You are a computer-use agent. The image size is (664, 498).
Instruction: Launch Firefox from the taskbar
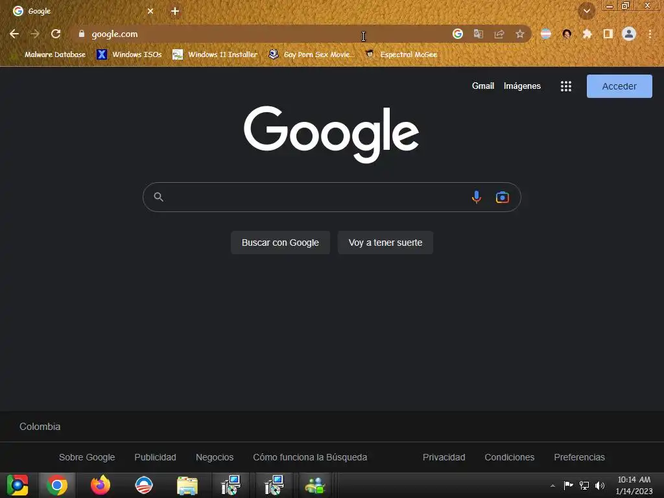(101, 485)
